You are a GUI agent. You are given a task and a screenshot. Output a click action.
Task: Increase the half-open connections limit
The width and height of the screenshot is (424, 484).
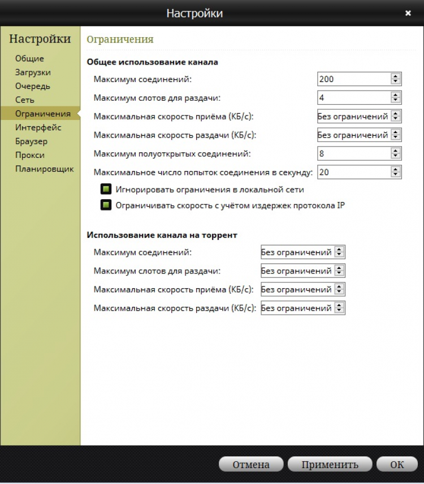396,151
